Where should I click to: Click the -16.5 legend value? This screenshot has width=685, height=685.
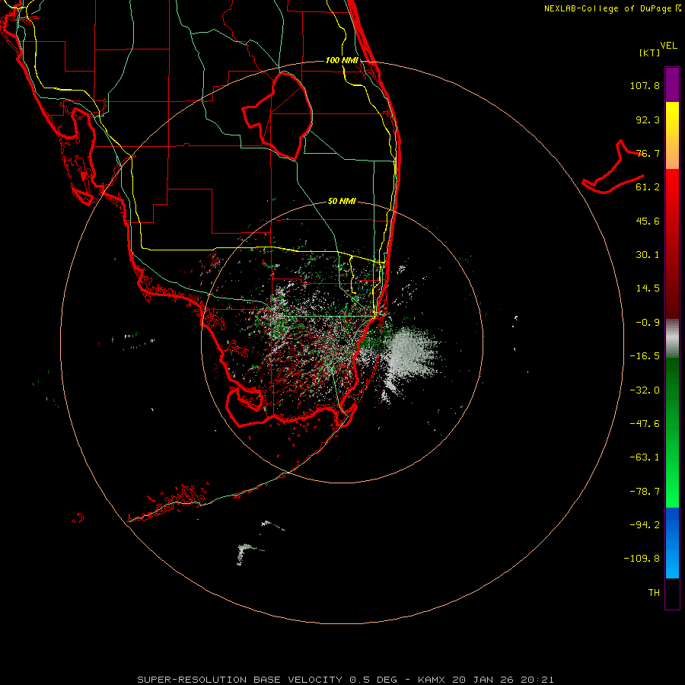645,356
